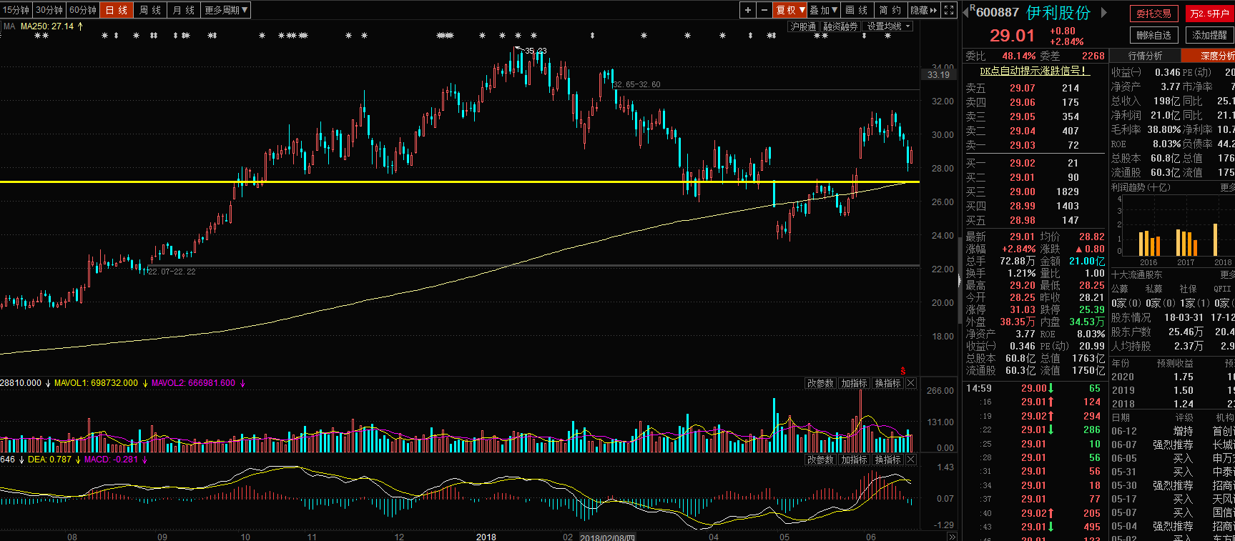Expand the 设置均线 dropdown
1235x541 pixels.
click(888, 26)
